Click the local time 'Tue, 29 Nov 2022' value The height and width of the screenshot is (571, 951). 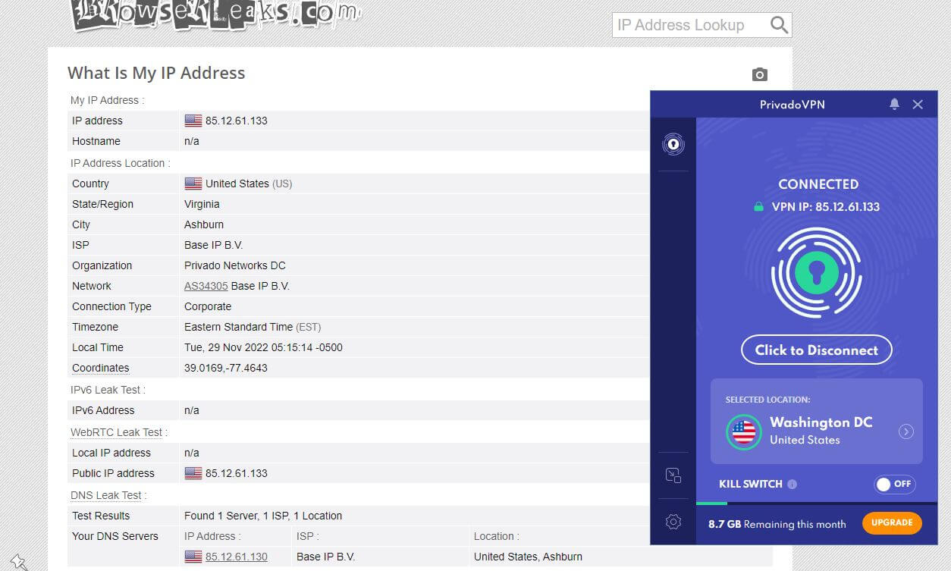(x=263, y=347)
